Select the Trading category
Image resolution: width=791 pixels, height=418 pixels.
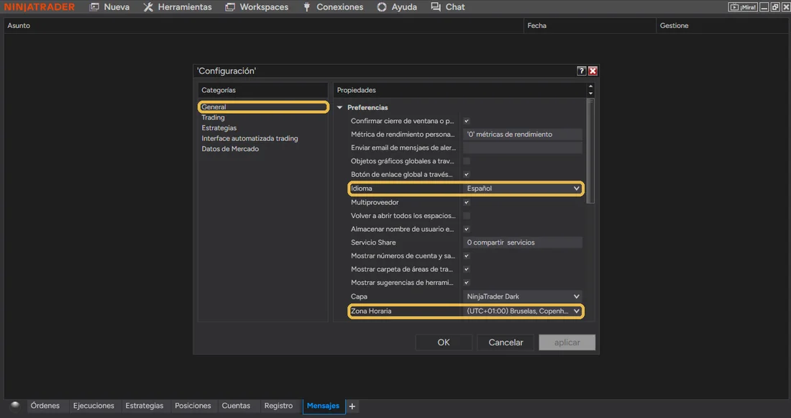coord(213,117)
